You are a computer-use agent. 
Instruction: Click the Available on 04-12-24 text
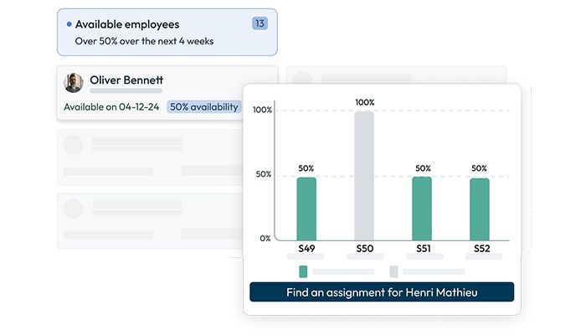click(111, 107)
